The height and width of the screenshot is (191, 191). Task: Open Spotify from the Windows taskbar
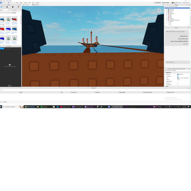pyautogui.click(x=44, y=107)
